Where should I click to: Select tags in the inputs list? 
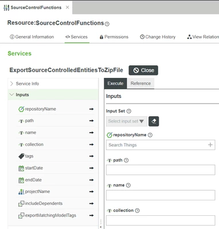coord(29,156)
